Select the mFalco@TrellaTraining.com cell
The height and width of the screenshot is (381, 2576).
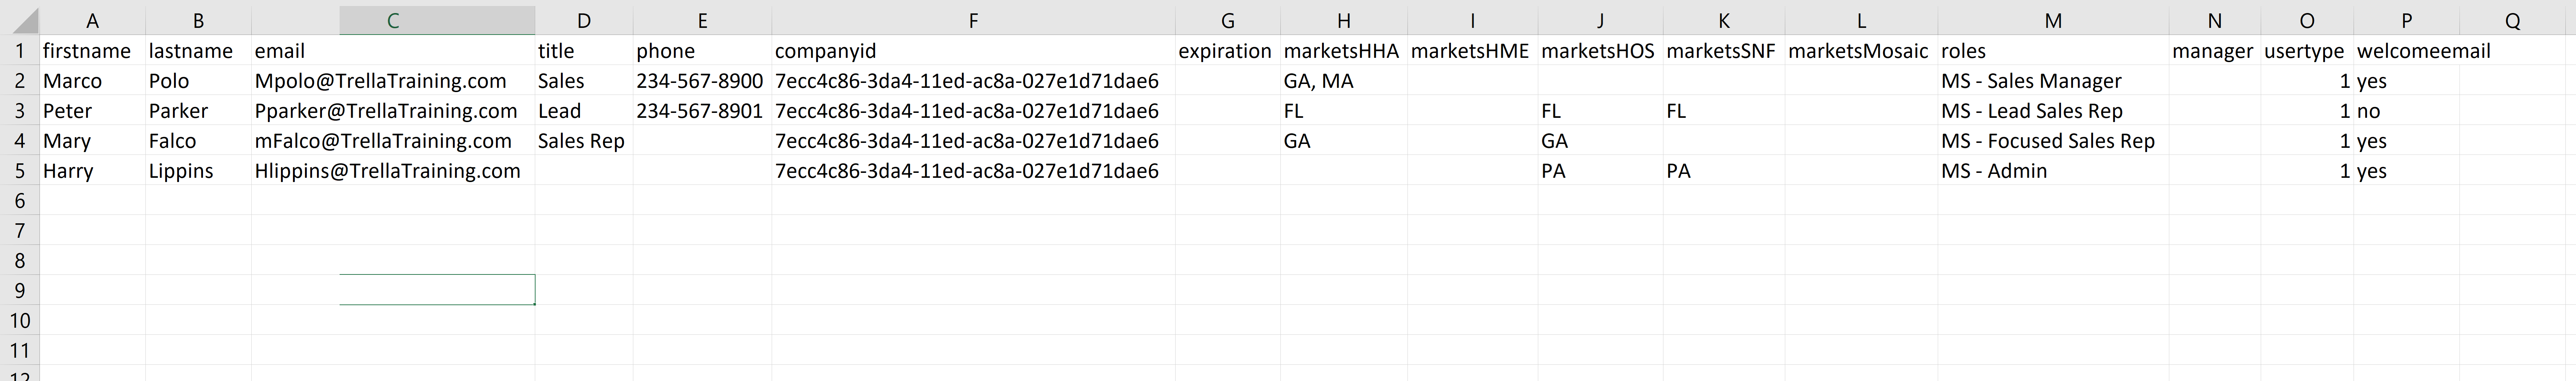(393, 141)
